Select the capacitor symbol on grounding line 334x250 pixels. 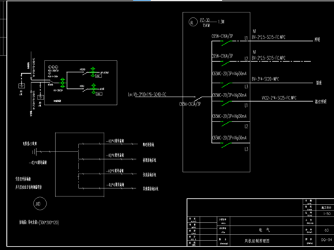[34, 152]
